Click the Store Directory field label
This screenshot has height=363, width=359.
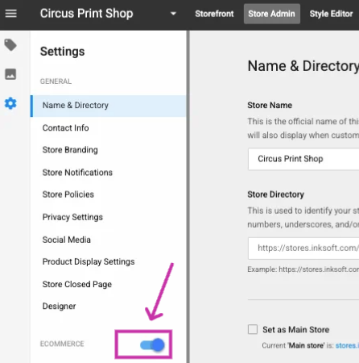pos(275,194)
